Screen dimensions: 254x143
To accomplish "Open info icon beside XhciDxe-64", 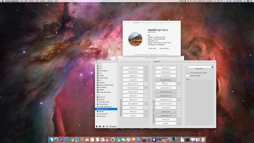I will coord(146,108).
